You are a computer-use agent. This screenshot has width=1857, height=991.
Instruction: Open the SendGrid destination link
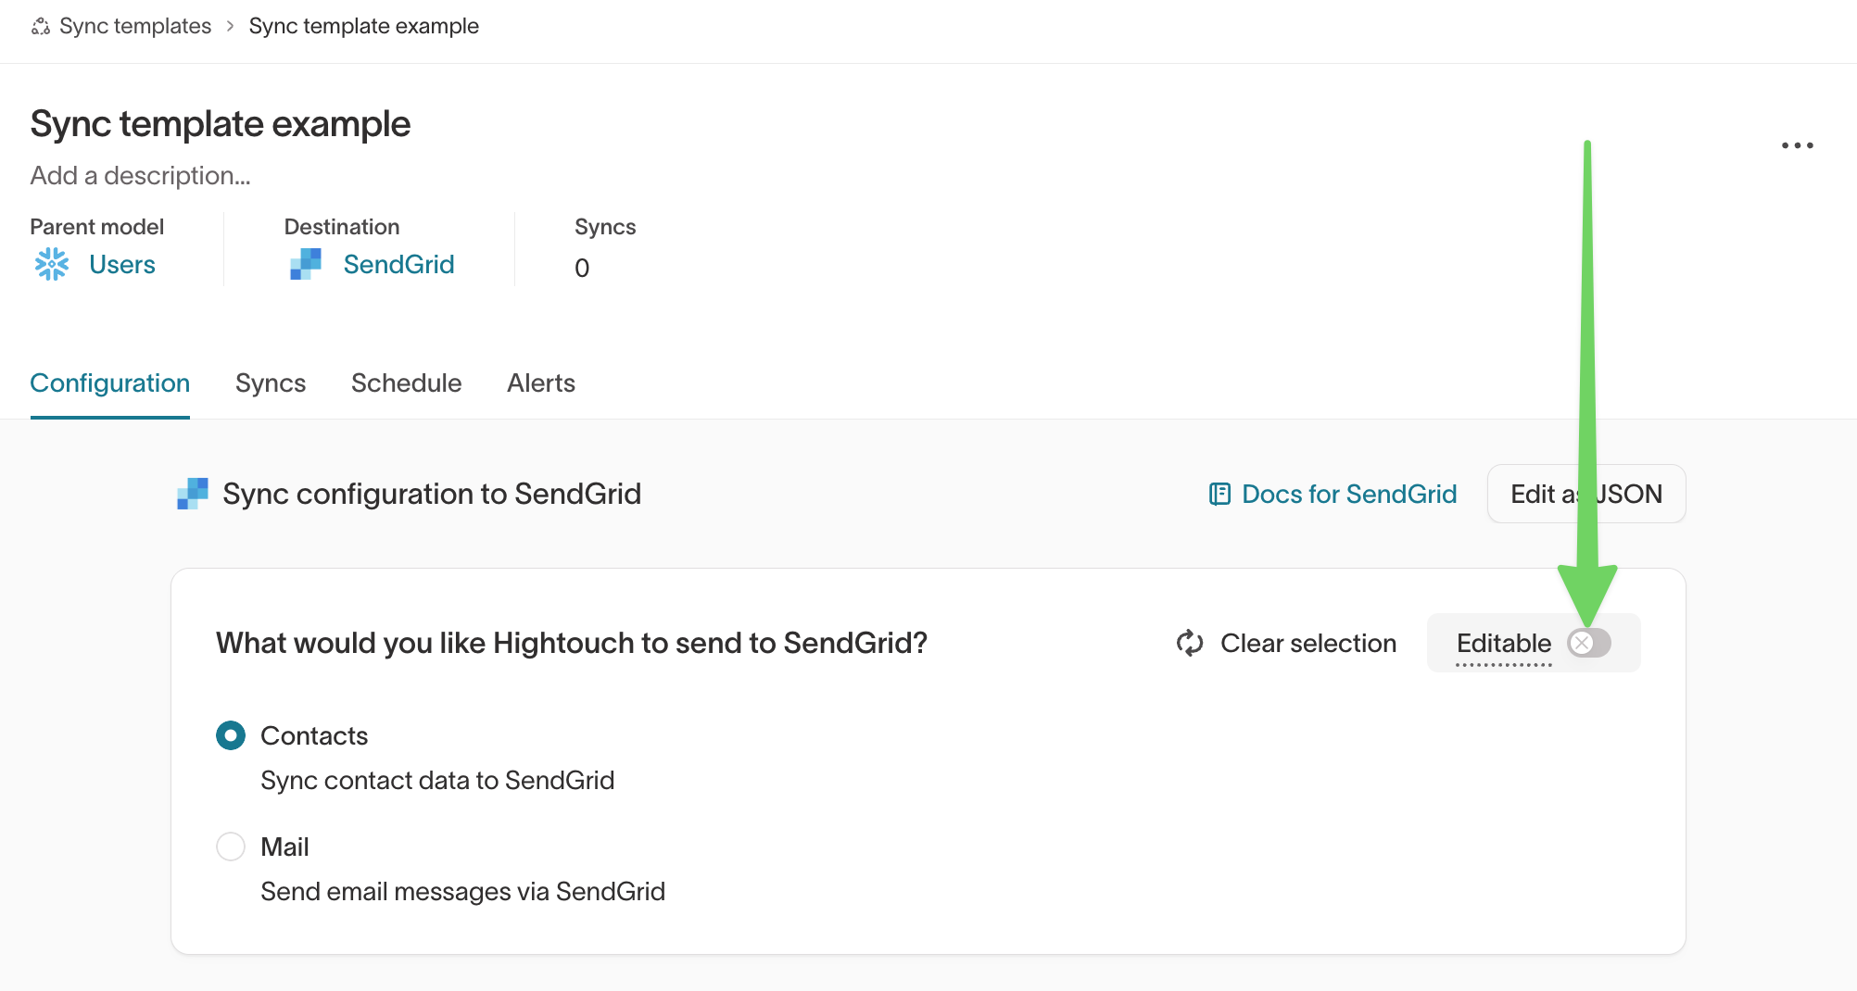tap(398, 265)
